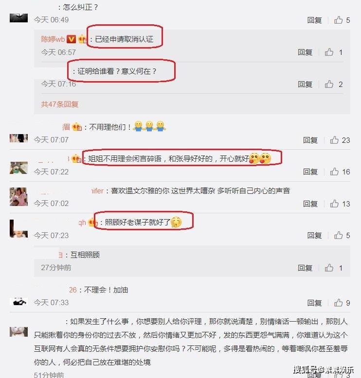Reply to the 07:07 不用理他们 comment
This screenshot has width=361, height=378.
[x=310, y=140]
